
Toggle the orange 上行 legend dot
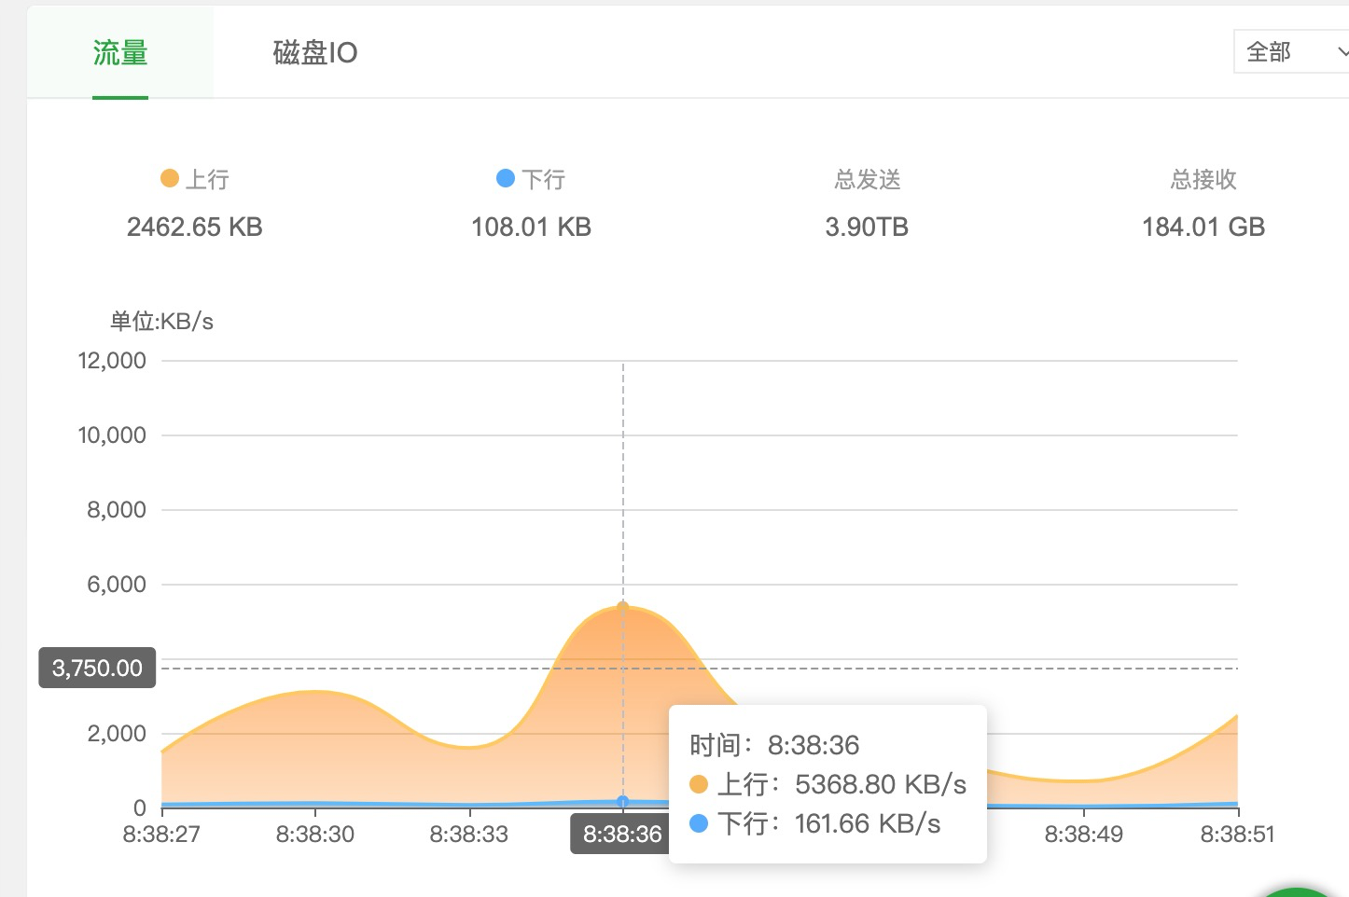pyautogui.click(x=169, y=178)
